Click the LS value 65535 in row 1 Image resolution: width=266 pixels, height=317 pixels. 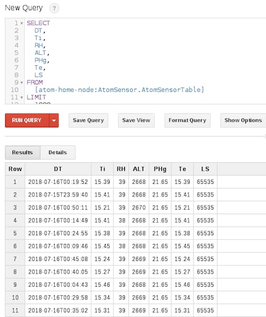[x=205, y=182]
